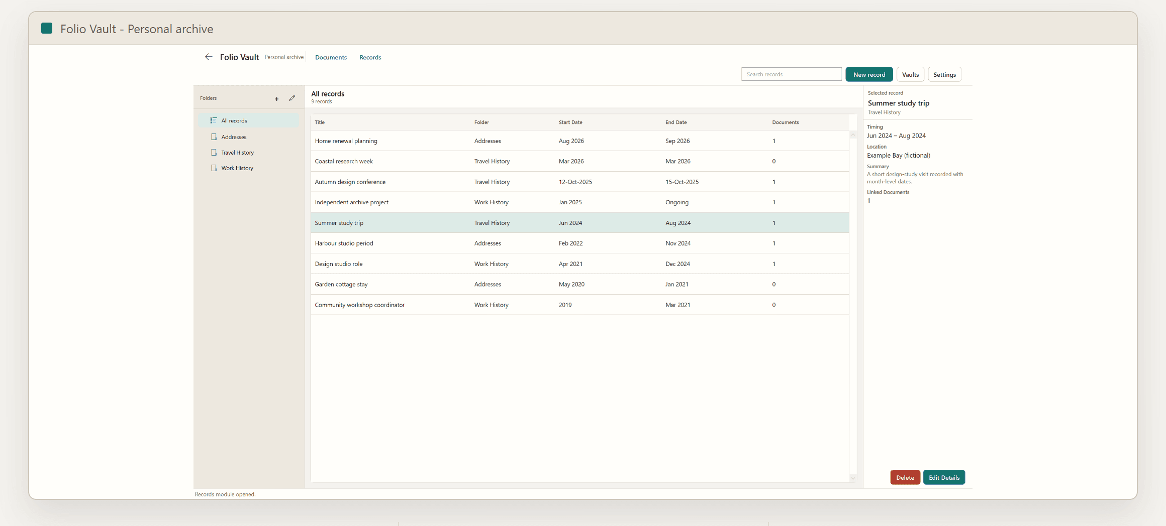This screenshot has height=526, width=1166.
Task: Open Settings
Action: [x=944, y=74]
